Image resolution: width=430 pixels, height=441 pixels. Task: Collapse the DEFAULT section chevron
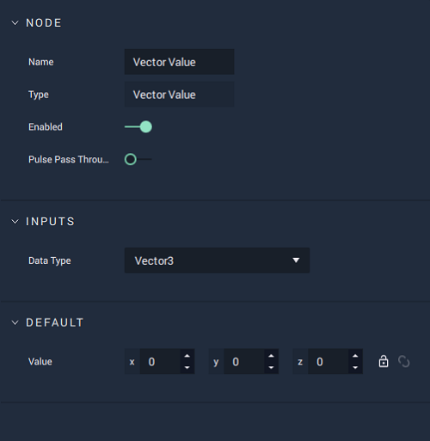(15, 322)
